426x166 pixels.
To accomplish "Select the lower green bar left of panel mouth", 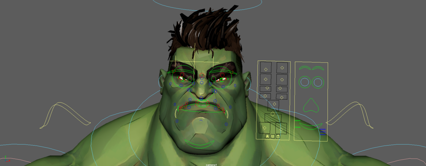I will [x=298, y=127].
